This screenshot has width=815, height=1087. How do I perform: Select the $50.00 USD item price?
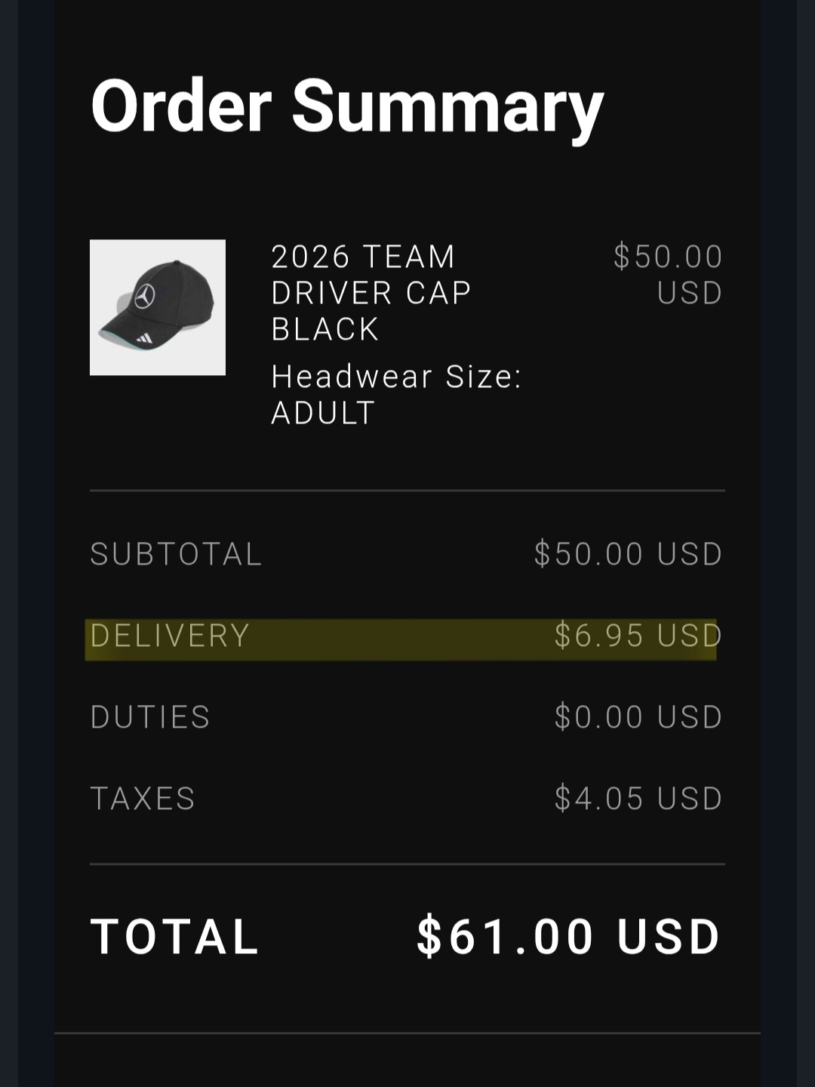[668, 275]
